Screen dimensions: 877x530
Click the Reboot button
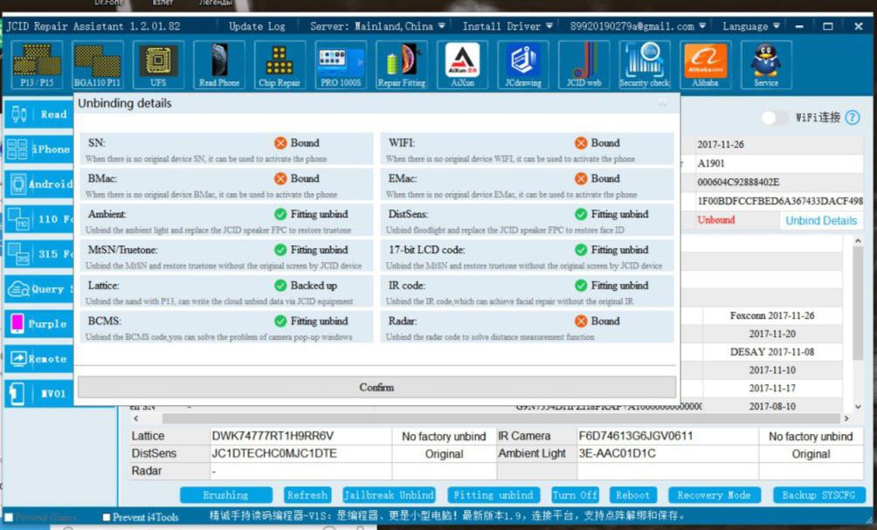click(632, 495)
